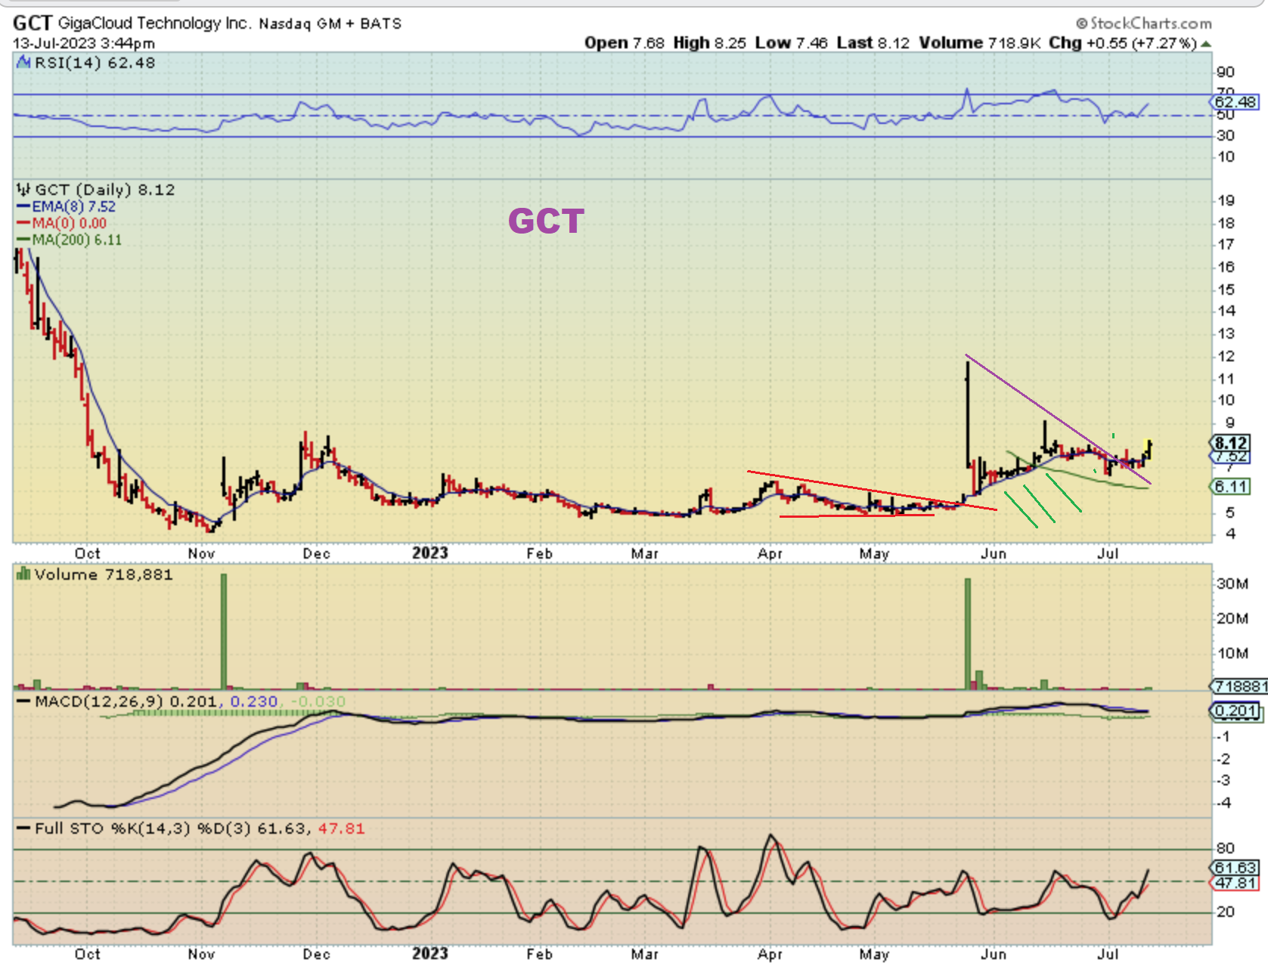Click the Low 7.46 quote value
Screen dimensions: 1268x966
[791, 43]
